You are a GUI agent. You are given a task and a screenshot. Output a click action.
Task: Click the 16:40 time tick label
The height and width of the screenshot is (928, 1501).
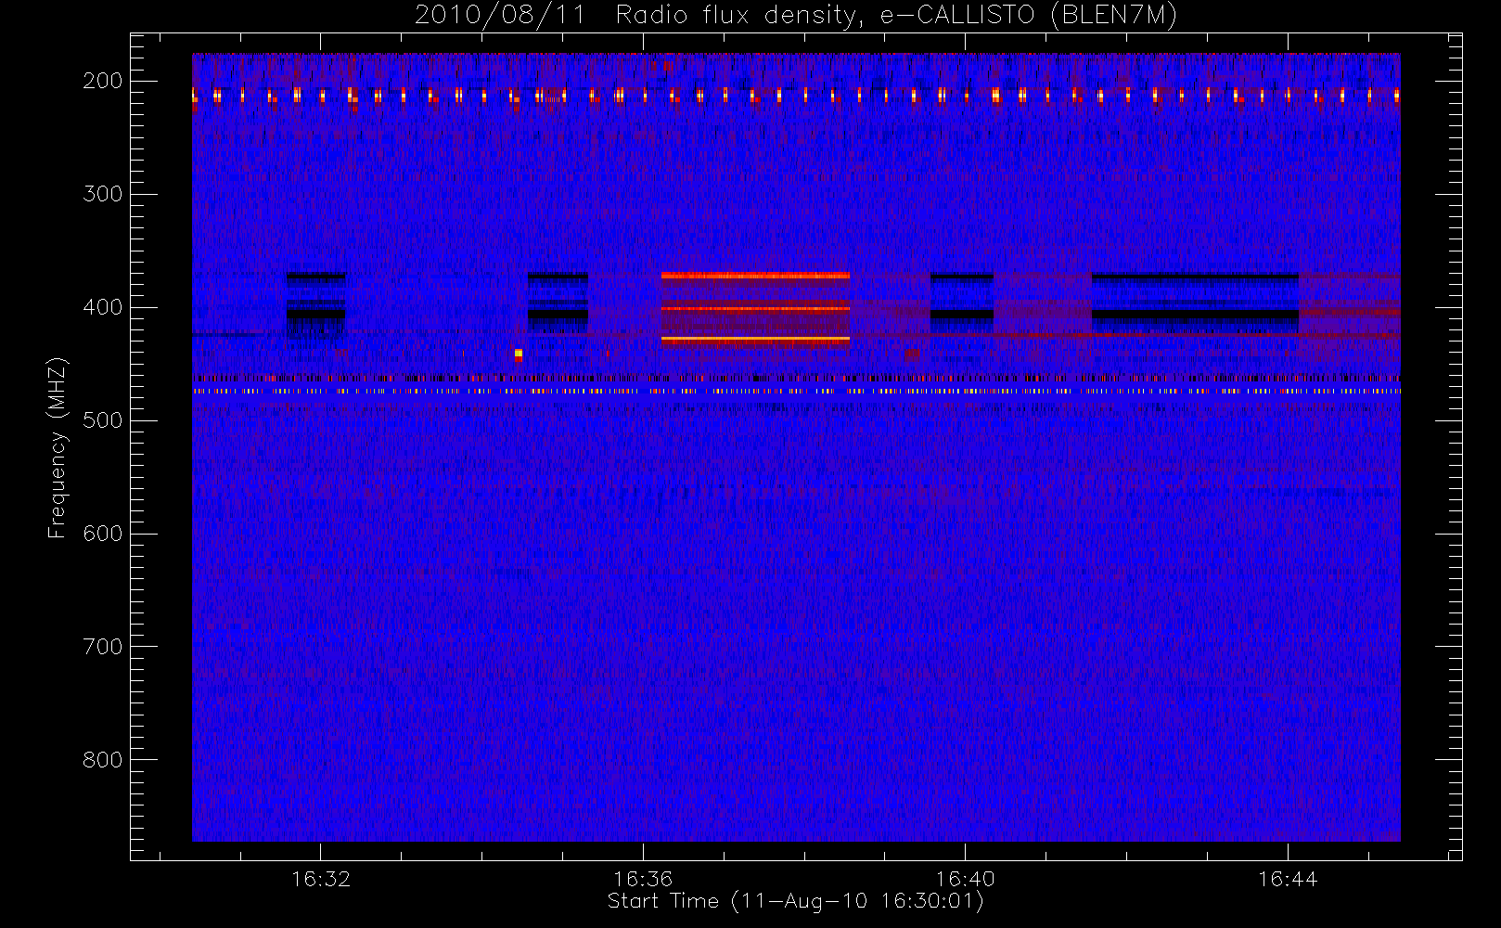[x=965, y=879]
